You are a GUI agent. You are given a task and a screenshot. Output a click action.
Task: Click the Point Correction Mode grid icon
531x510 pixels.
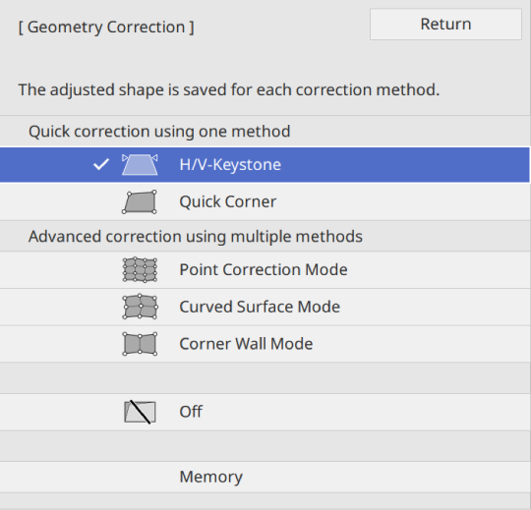click(140, 269)
